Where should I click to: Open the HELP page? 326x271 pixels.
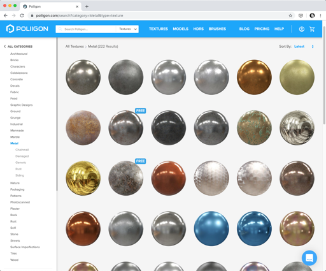pyautogui.click(x=279, y=29)
